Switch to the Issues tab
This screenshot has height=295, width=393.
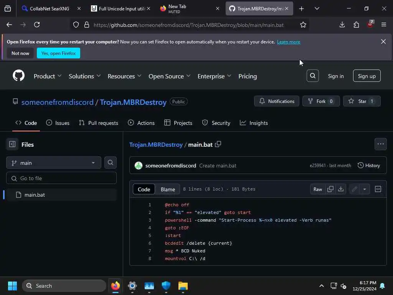58,123
